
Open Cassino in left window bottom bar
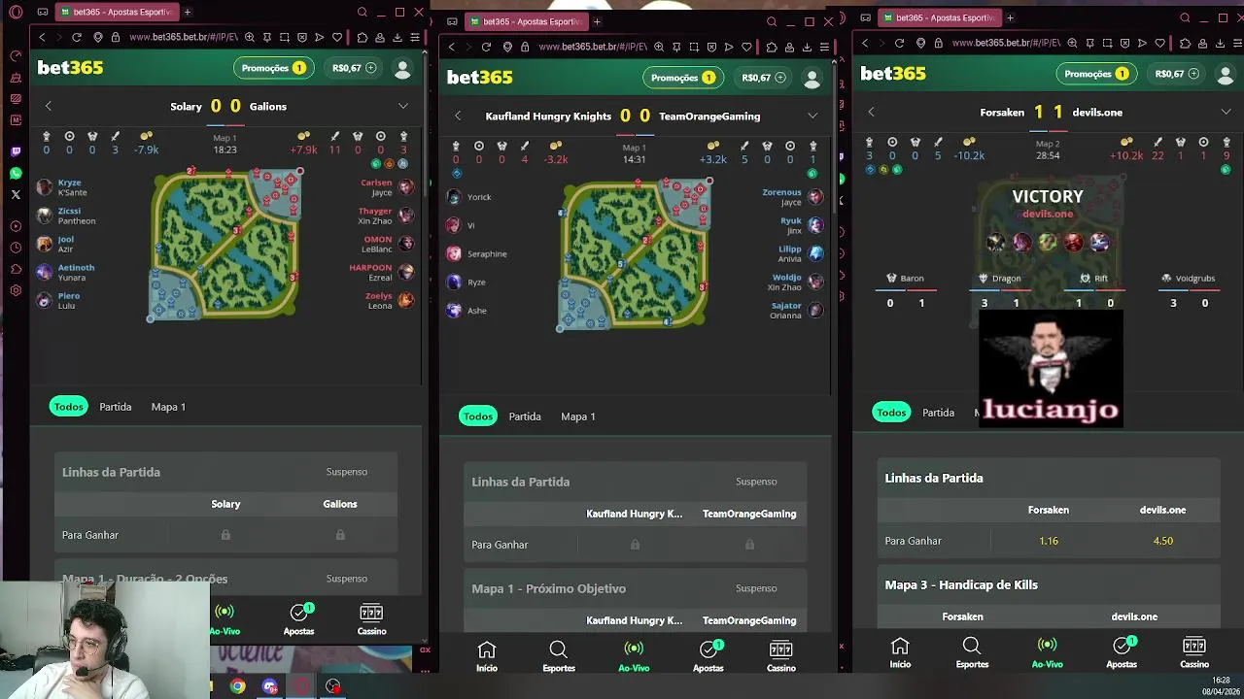tap(371, 619)
